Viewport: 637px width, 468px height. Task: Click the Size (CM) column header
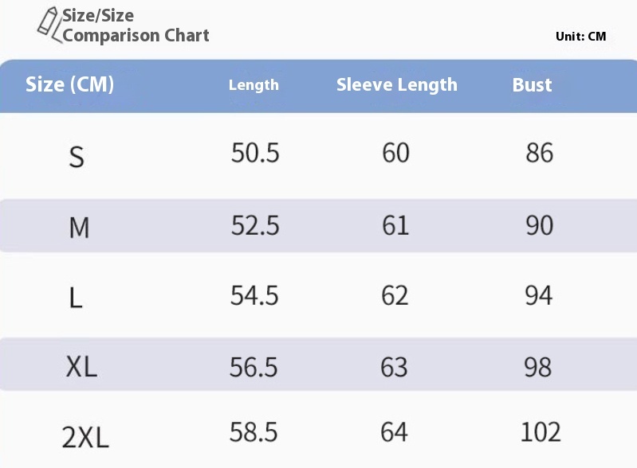(69, 84)
